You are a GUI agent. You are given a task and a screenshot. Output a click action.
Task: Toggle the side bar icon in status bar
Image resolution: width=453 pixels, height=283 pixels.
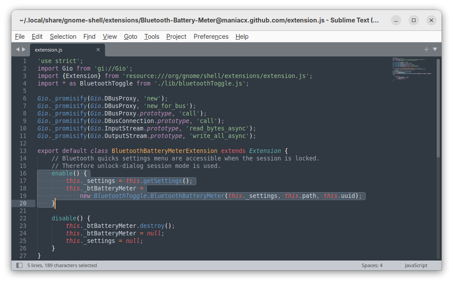click(x=19, y=265)
